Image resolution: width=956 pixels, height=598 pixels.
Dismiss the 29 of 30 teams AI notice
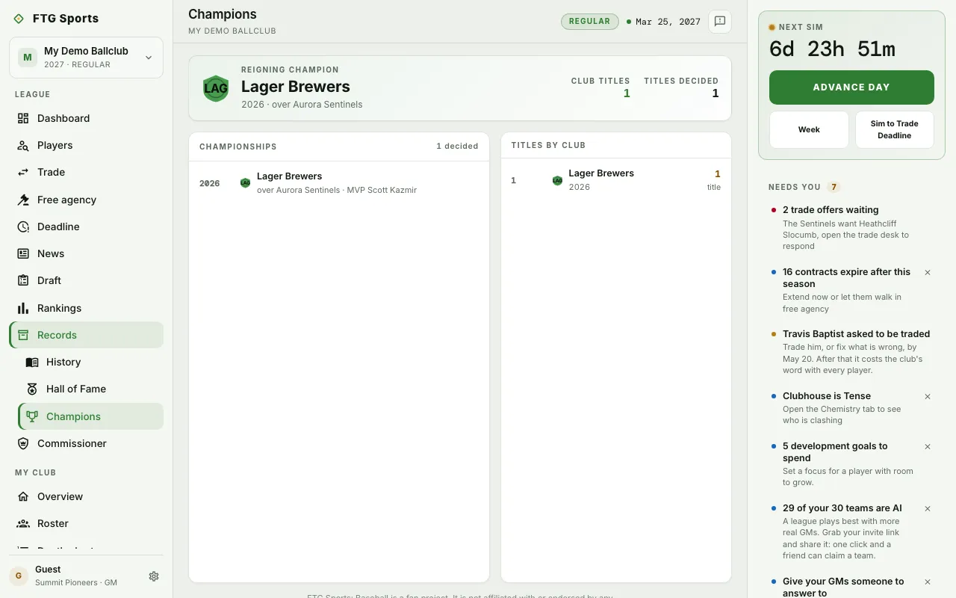(928, 509)
